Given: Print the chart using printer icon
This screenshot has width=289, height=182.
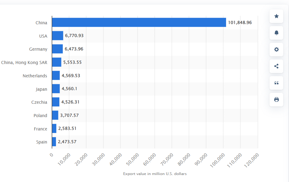Looking at the screenshot, I should point(276,99).
